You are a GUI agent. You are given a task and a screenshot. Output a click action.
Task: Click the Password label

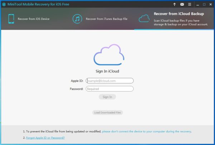click(77, 89)
